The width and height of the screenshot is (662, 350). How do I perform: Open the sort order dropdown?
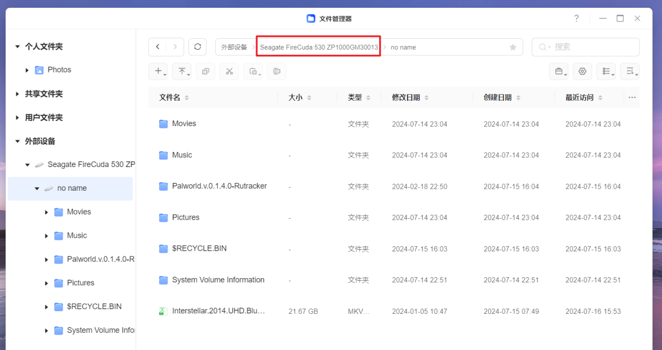tap(630, 71)
